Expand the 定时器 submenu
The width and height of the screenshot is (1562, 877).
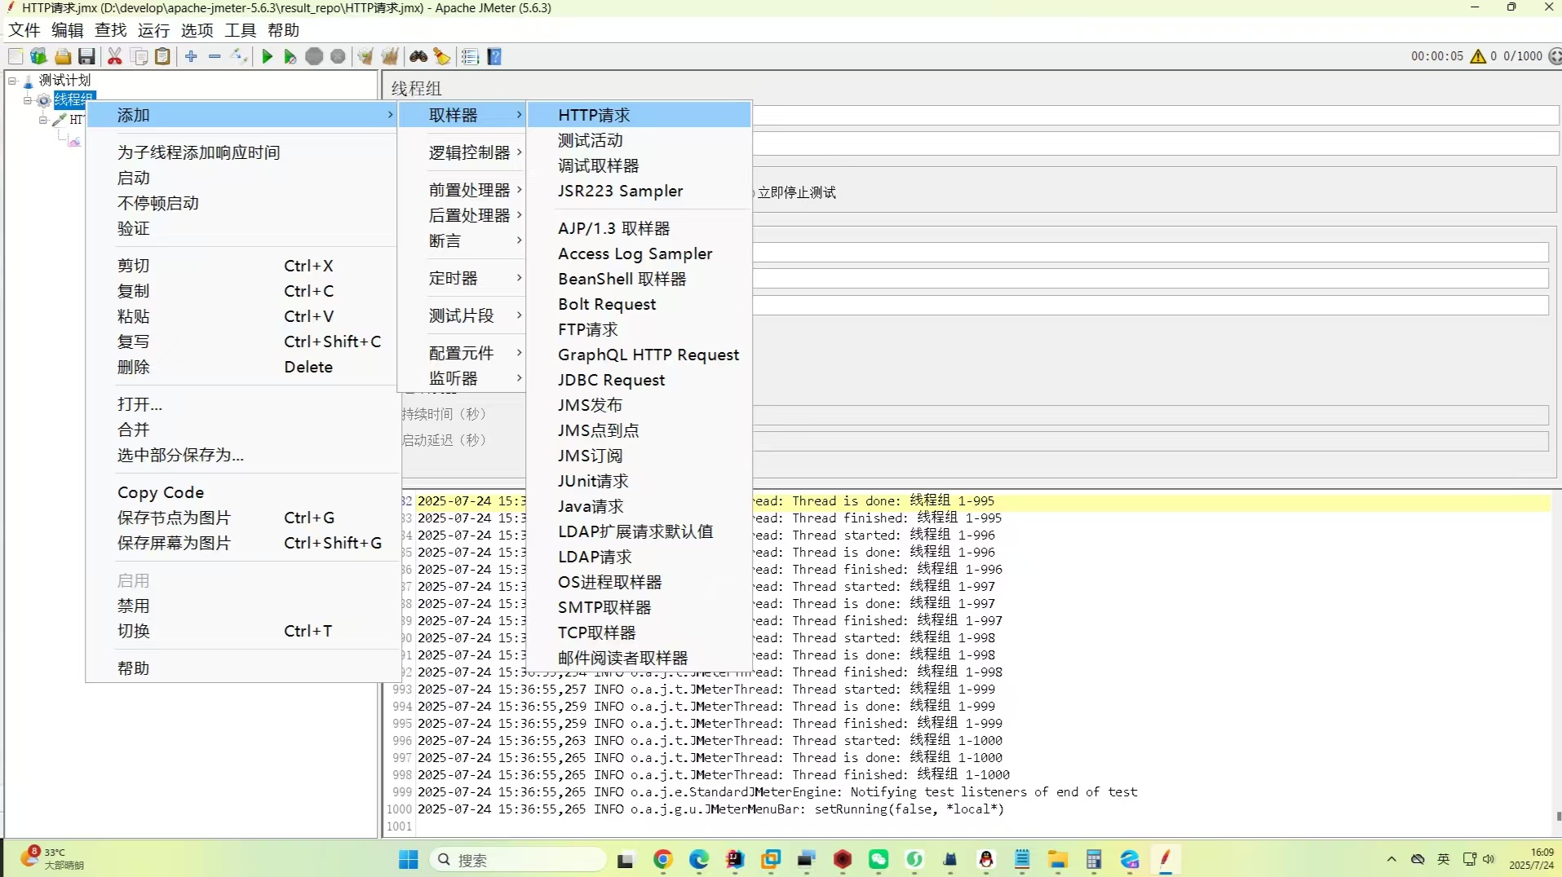[462, 278]
